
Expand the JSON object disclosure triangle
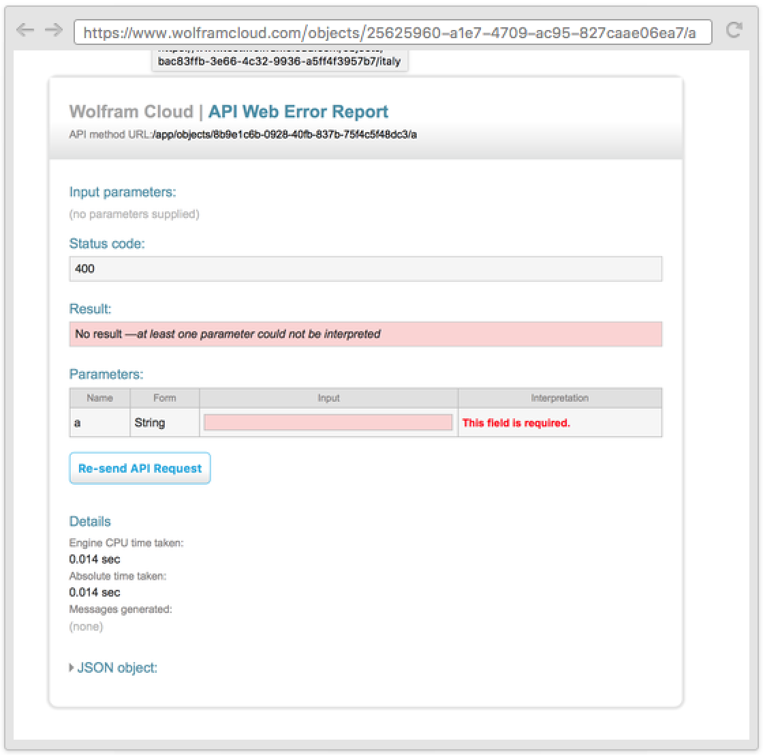[72, 668]
